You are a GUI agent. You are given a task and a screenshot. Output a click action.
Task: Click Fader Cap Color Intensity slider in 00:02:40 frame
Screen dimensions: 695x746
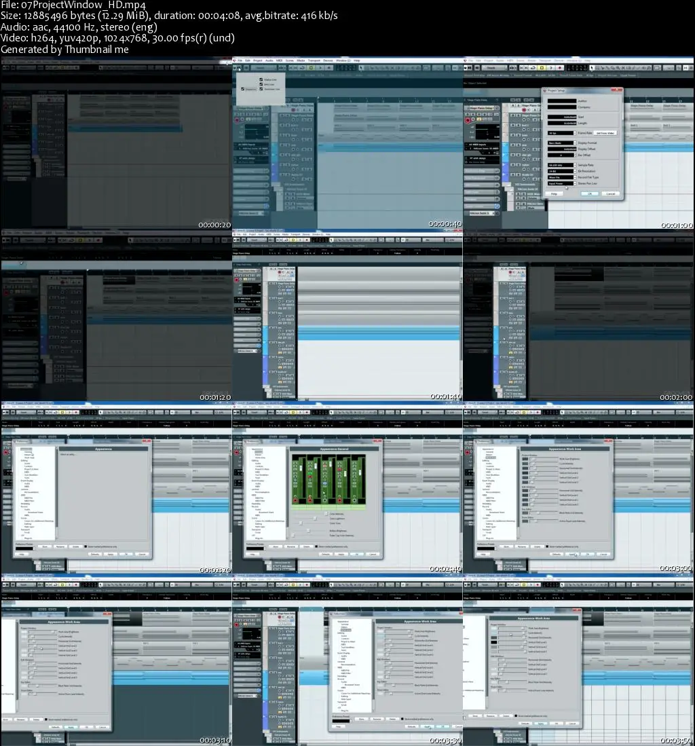click(x=308, y=536)
